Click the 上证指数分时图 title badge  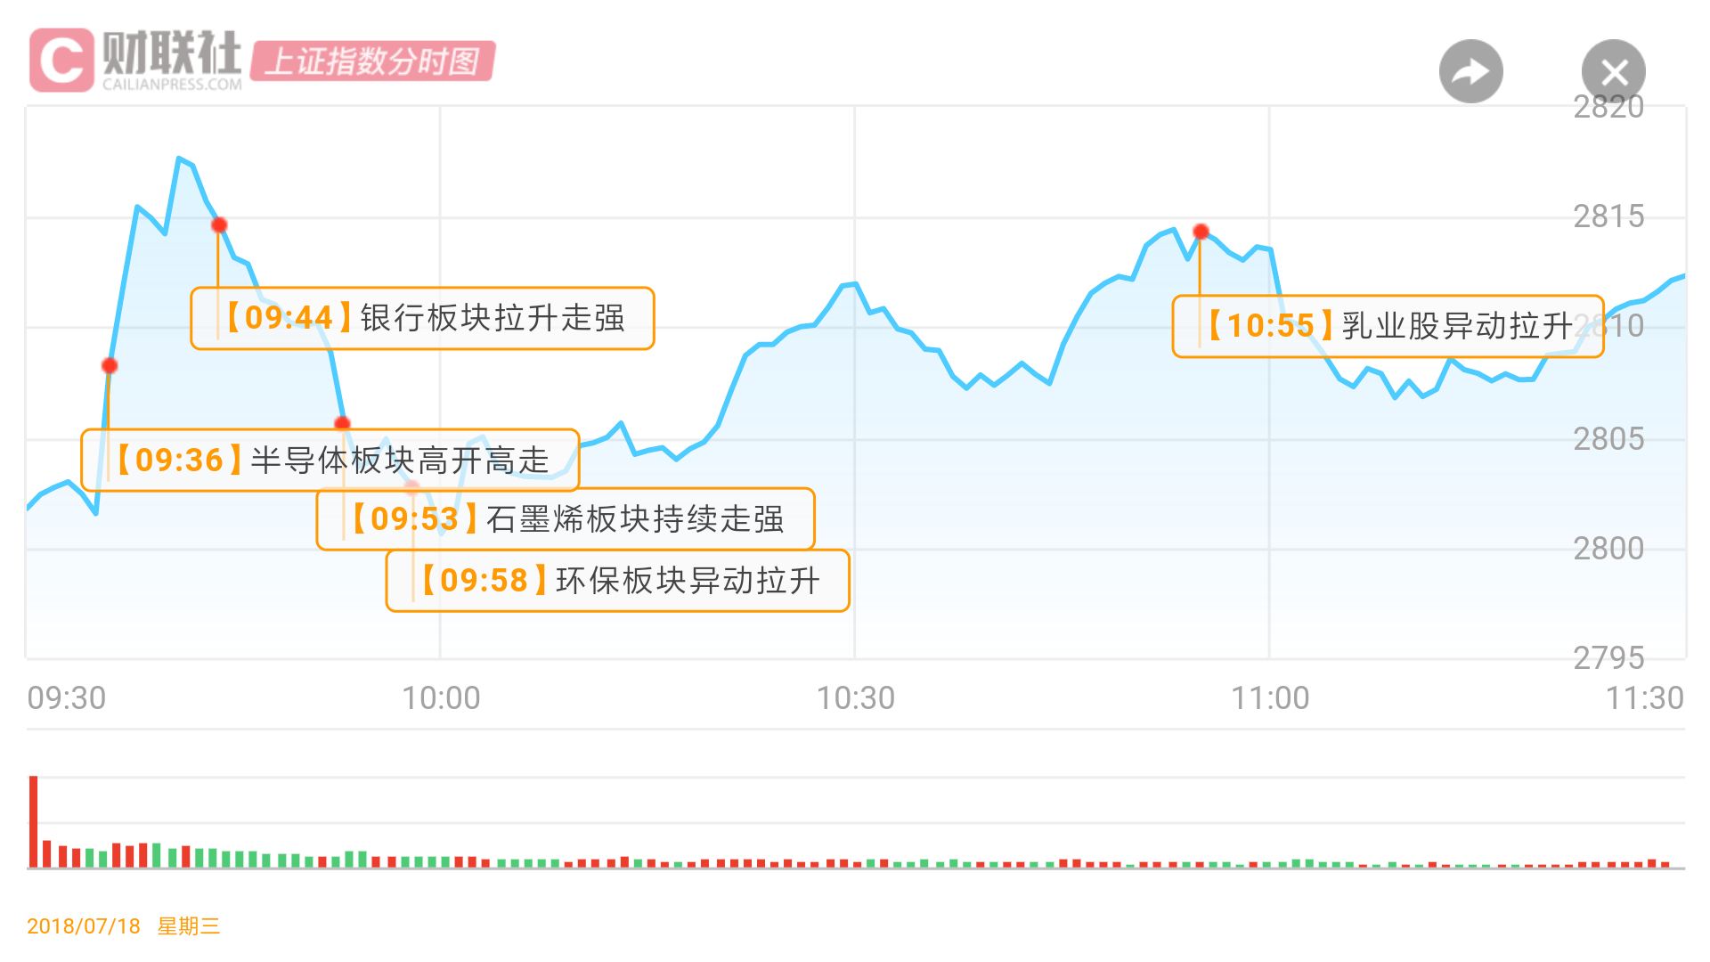[372, 61]
